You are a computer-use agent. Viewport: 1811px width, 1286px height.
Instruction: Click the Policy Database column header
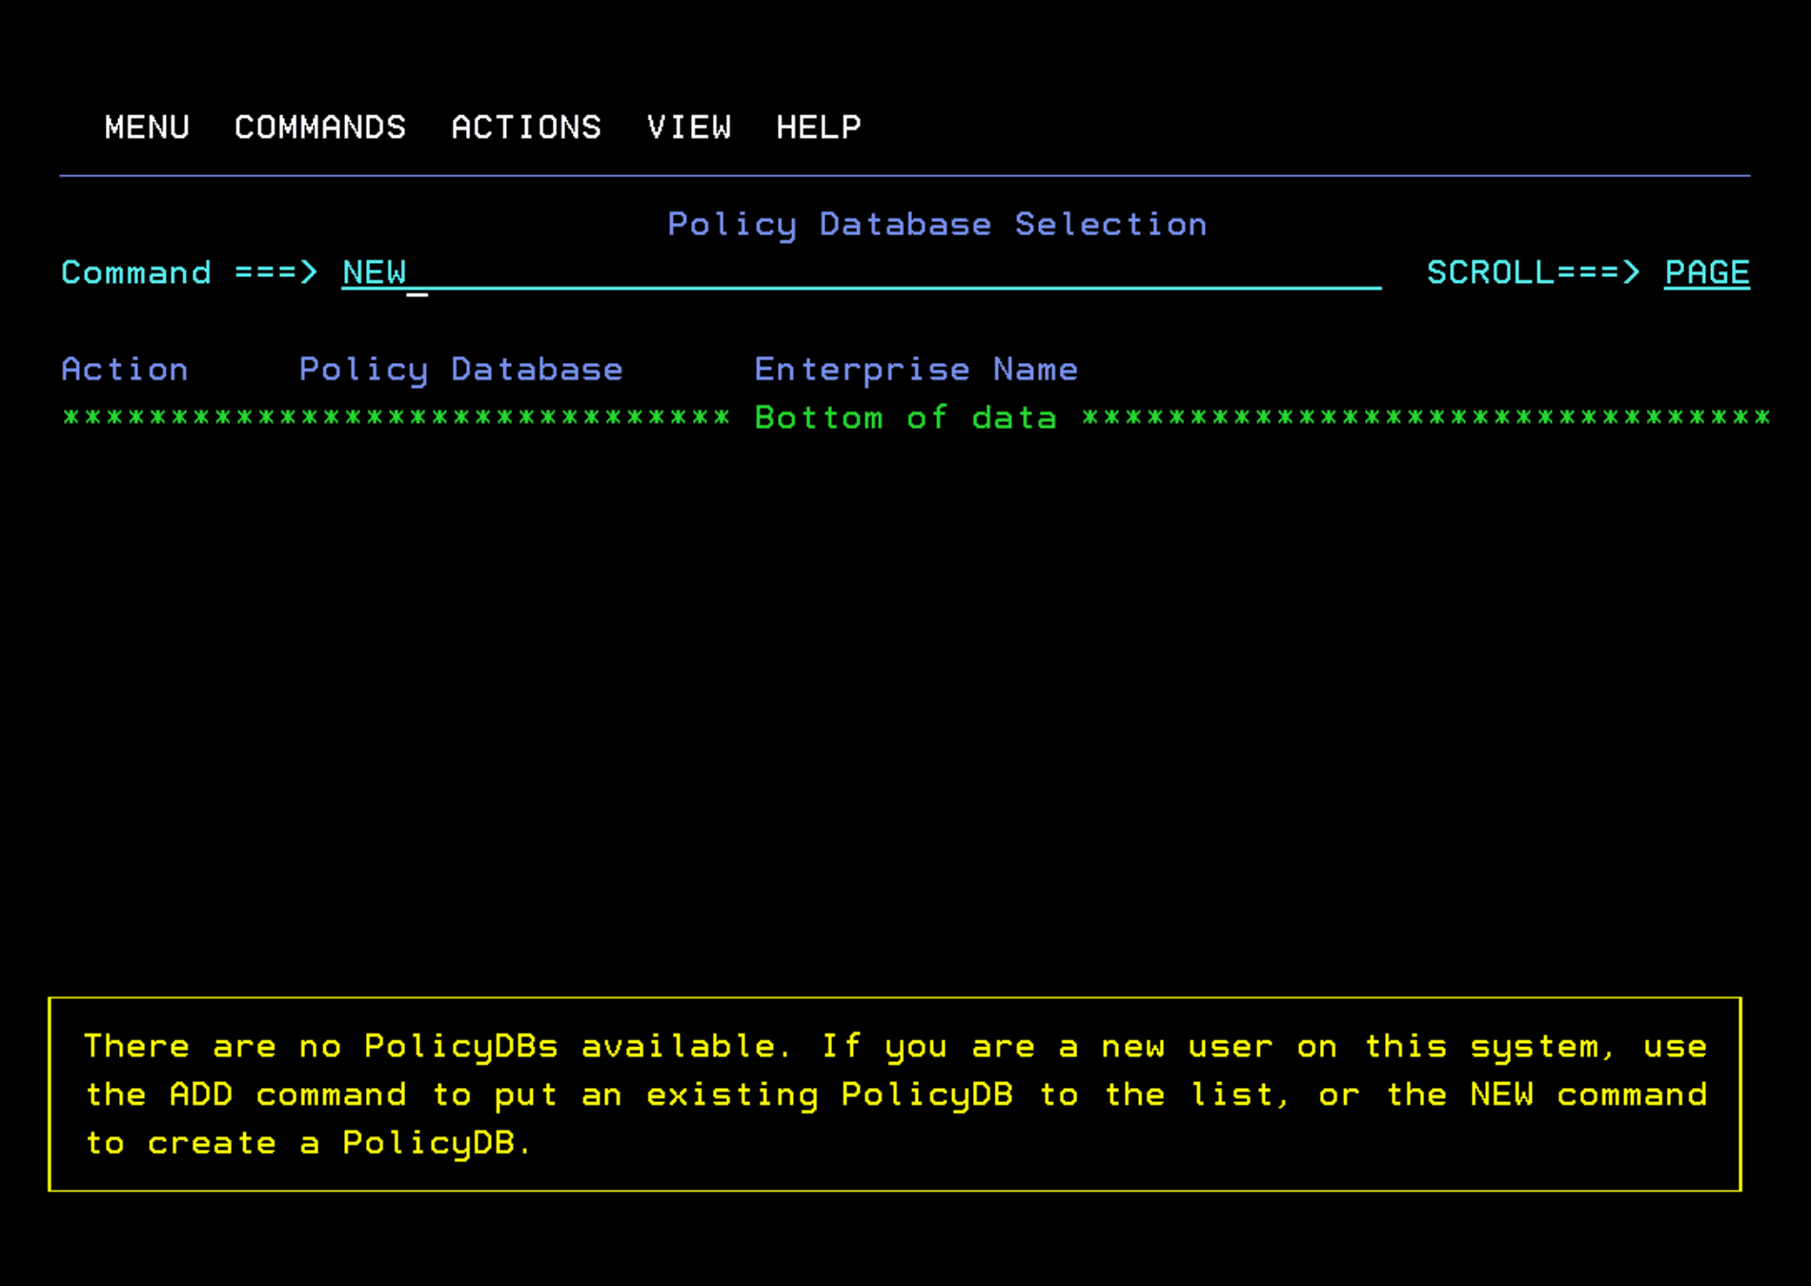click(460, 370)
